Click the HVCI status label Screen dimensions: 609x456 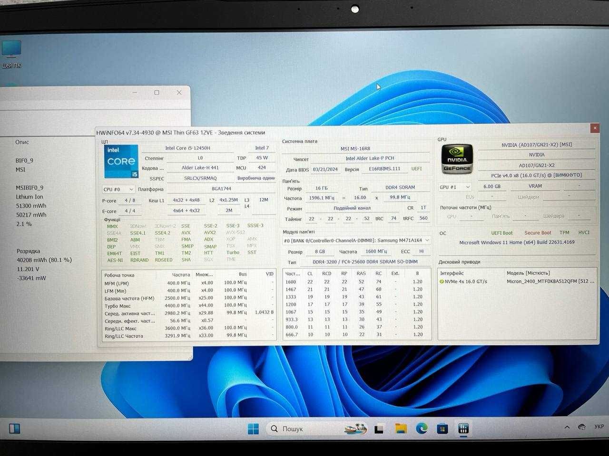(584, 233)
